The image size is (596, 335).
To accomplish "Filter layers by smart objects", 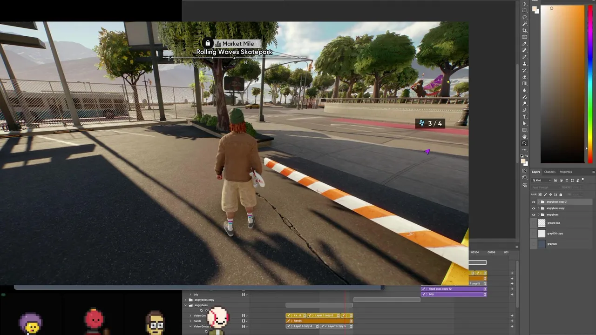I will point(578,180).
